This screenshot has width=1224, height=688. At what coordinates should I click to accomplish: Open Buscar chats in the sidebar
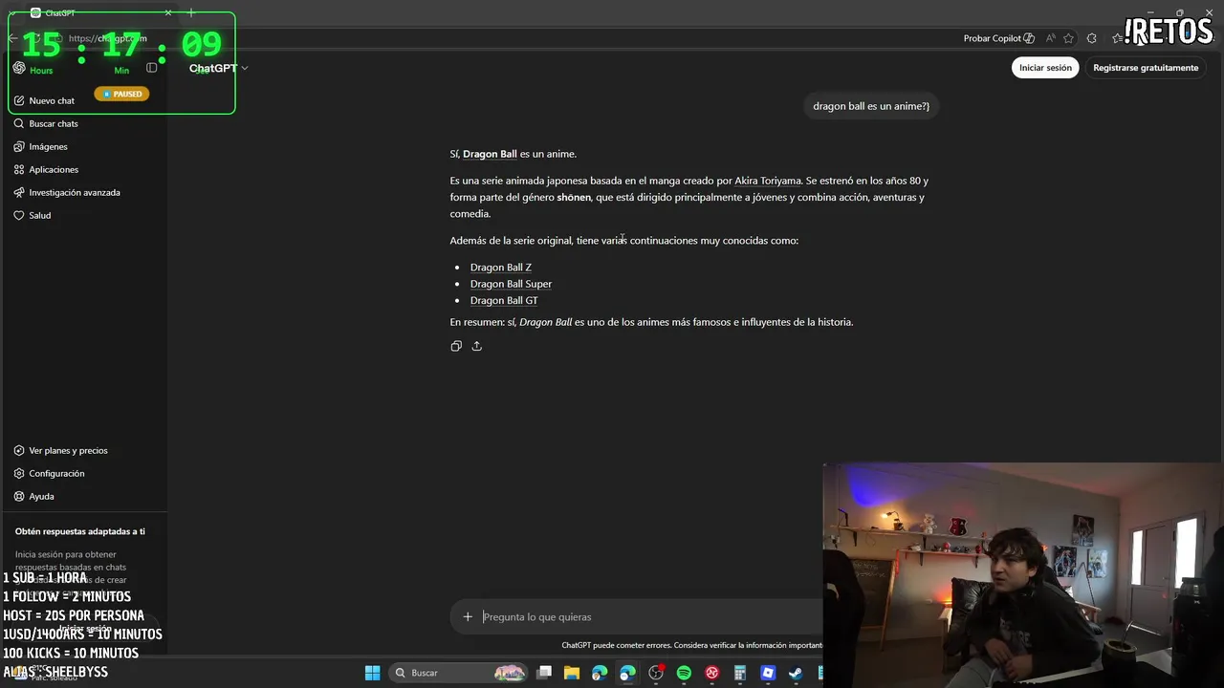click(x=46, y=123)
